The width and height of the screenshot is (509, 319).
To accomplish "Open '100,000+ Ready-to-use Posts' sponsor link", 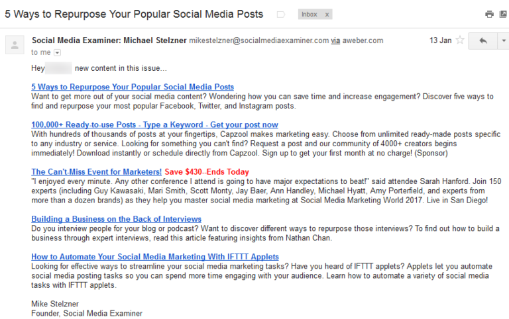I will pyautogui.click(x=154, y=124).
